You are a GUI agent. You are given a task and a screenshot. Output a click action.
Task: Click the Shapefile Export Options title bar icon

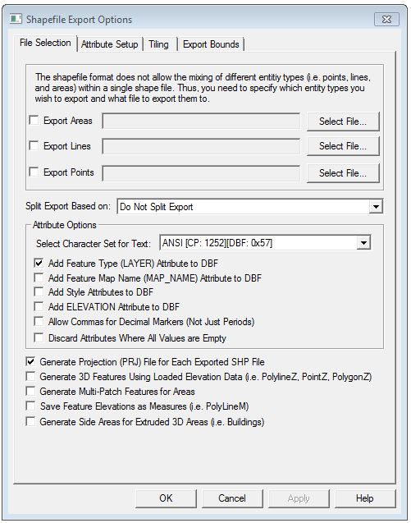coord(16,19)
